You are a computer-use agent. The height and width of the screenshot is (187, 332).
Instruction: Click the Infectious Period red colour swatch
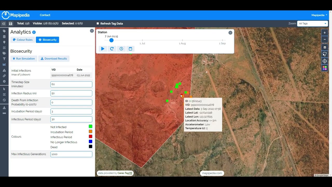coord(91,136)
